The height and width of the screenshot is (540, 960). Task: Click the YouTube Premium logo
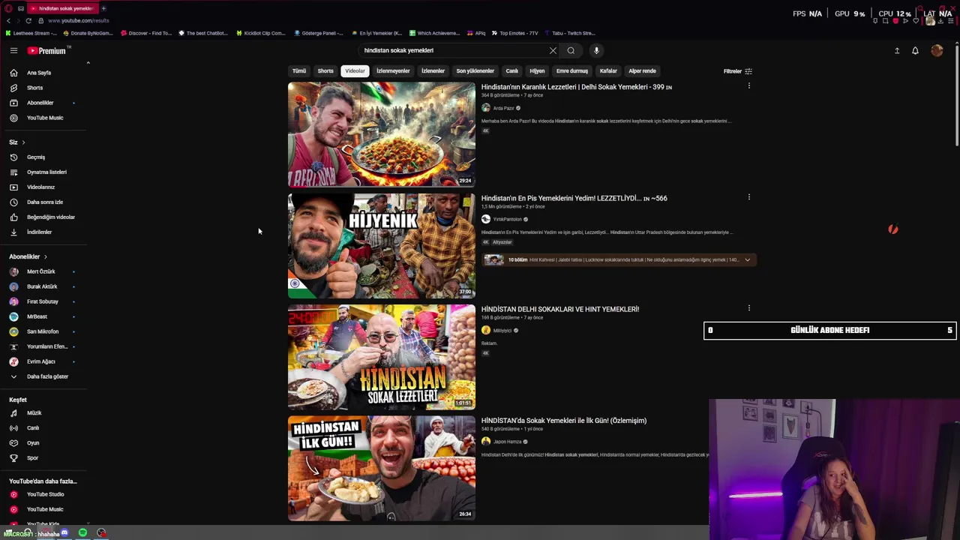pyautogui.click(x=48, y=50)
